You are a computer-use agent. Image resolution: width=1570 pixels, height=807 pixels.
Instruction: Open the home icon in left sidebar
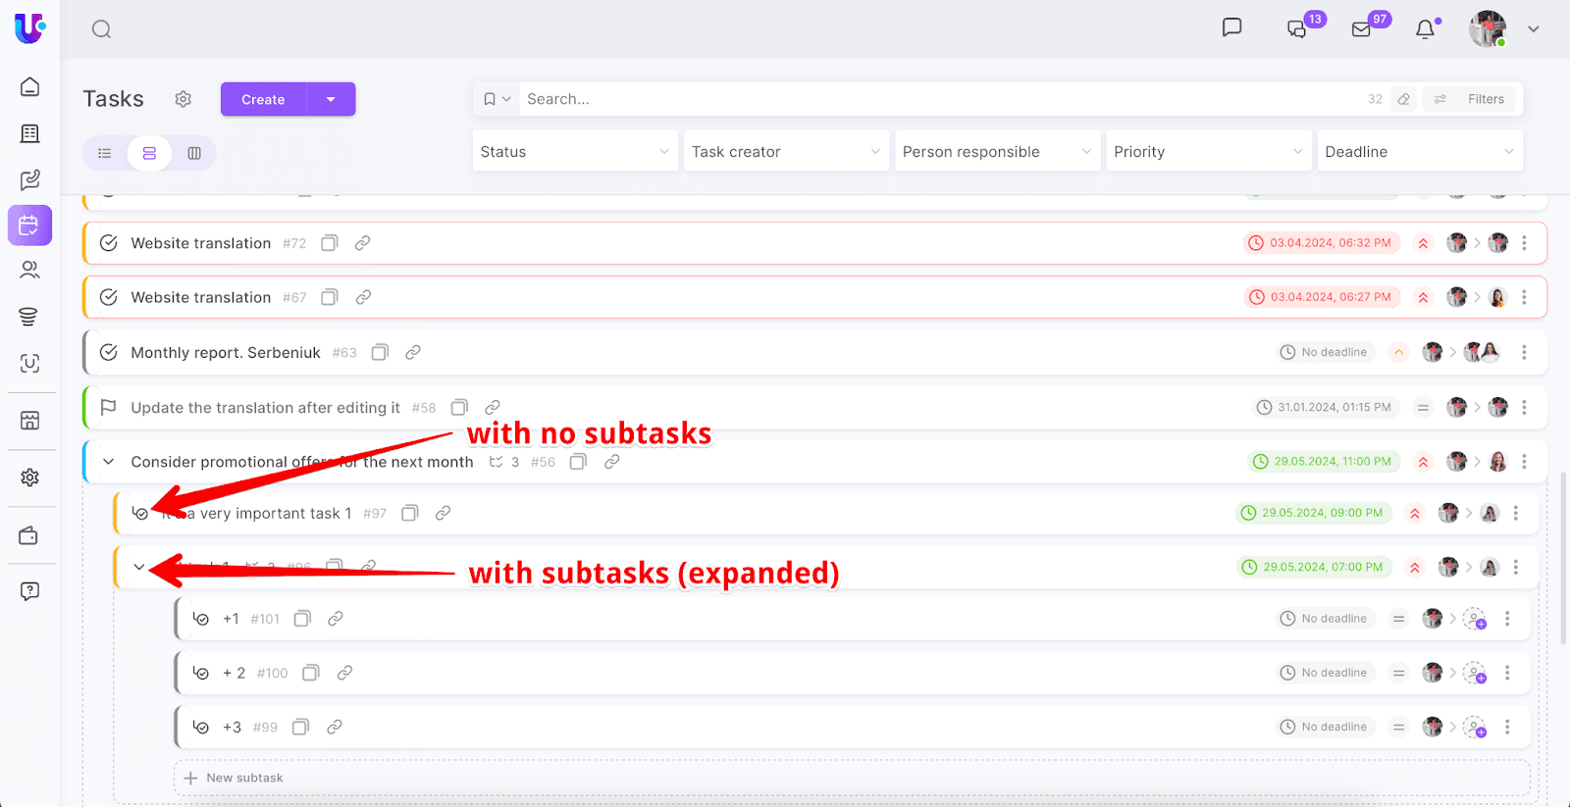[29, 86]
